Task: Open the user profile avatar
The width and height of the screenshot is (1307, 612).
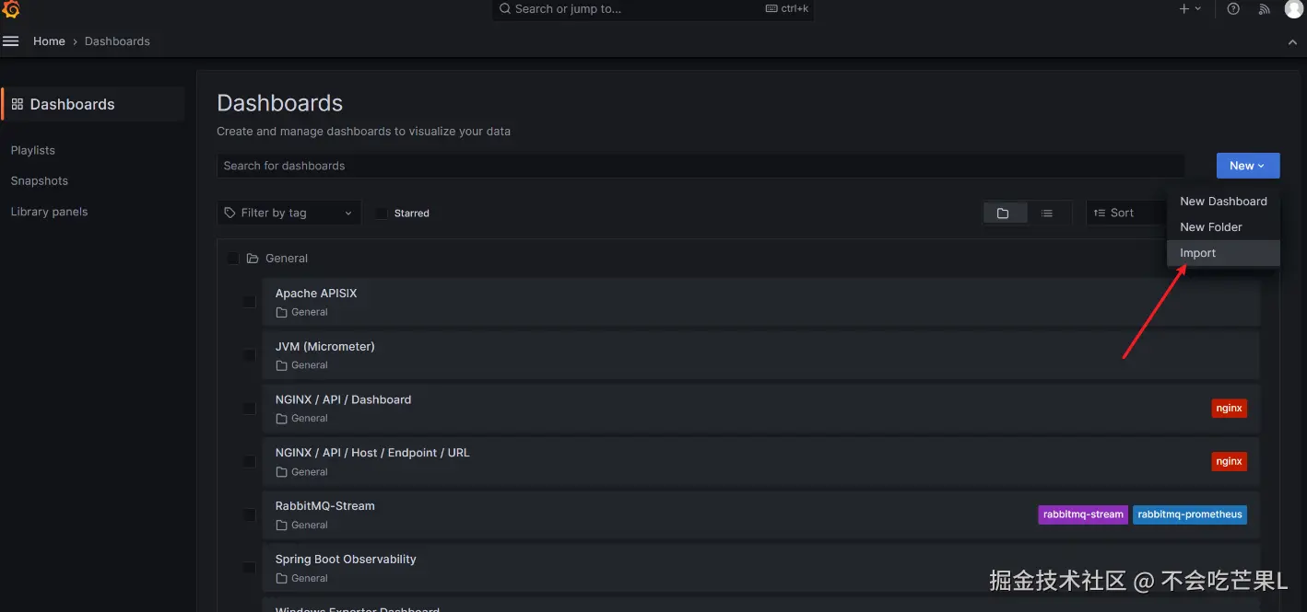Action: (1294, 9)
